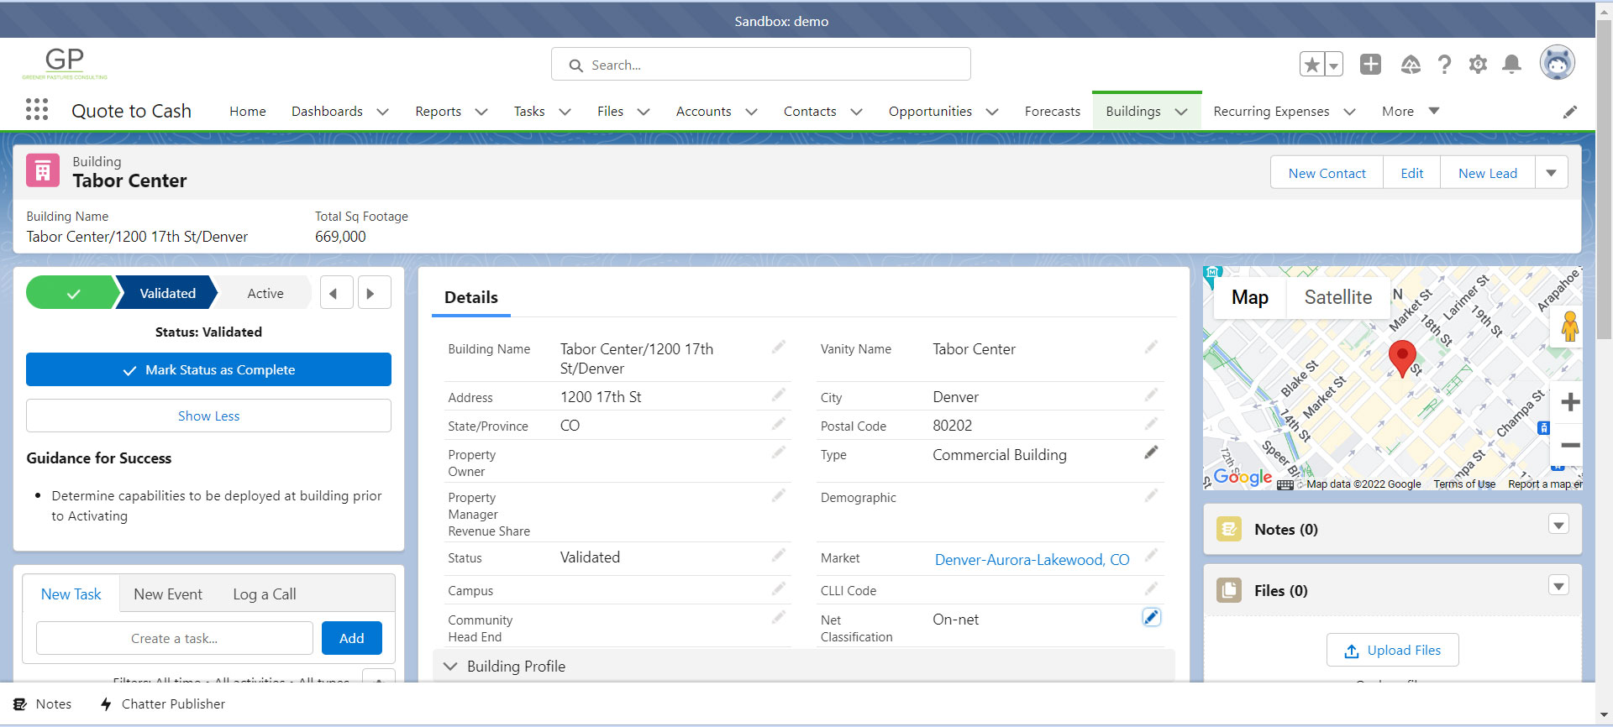
Task: Open the Favorites star icon
Action: (1311, 64)
